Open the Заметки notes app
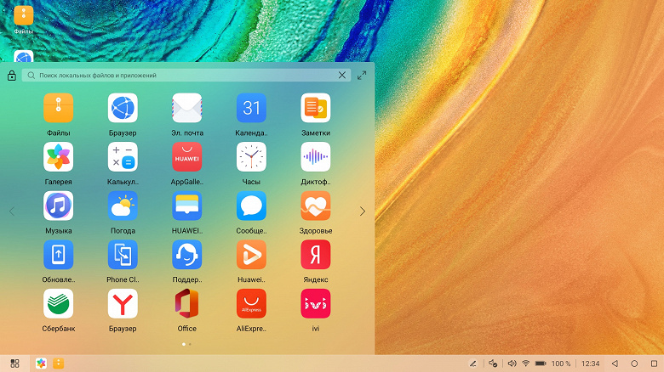This screenshot has width=664, height=372. coord(316,108)
